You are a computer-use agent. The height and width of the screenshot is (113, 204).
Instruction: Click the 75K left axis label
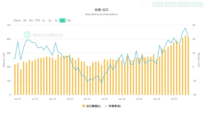tap(9, 25)
